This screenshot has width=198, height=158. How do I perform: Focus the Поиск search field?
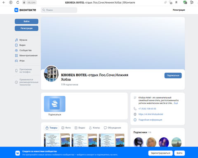[59, 10]
